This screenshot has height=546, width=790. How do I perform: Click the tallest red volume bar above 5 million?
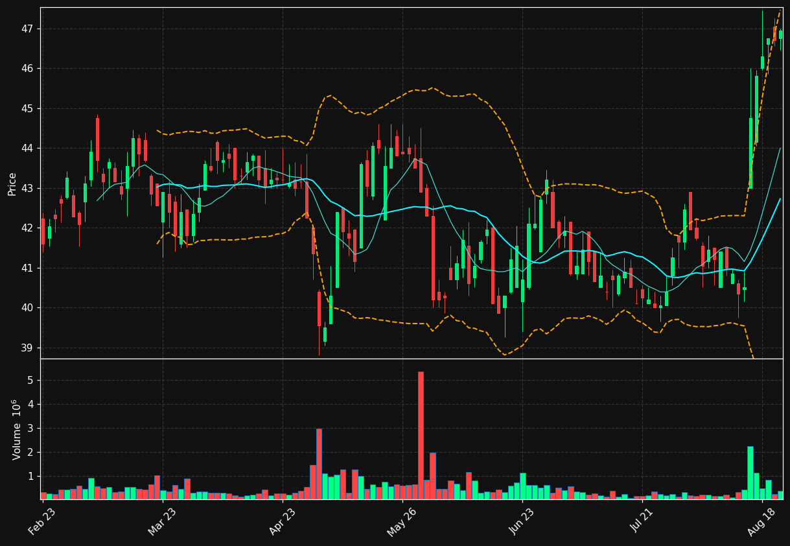421,435
